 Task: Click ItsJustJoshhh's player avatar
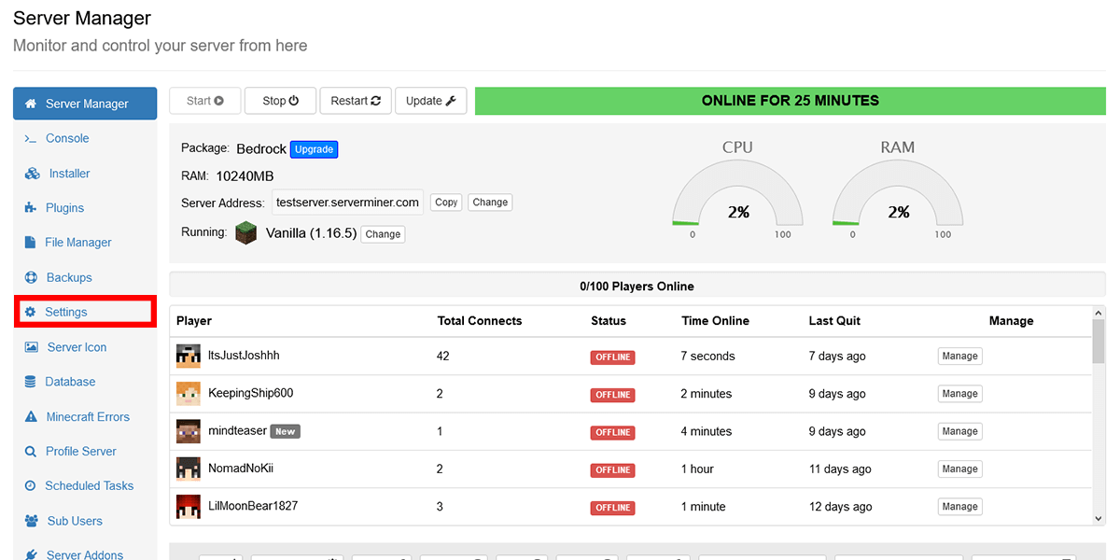click(189, 356)
